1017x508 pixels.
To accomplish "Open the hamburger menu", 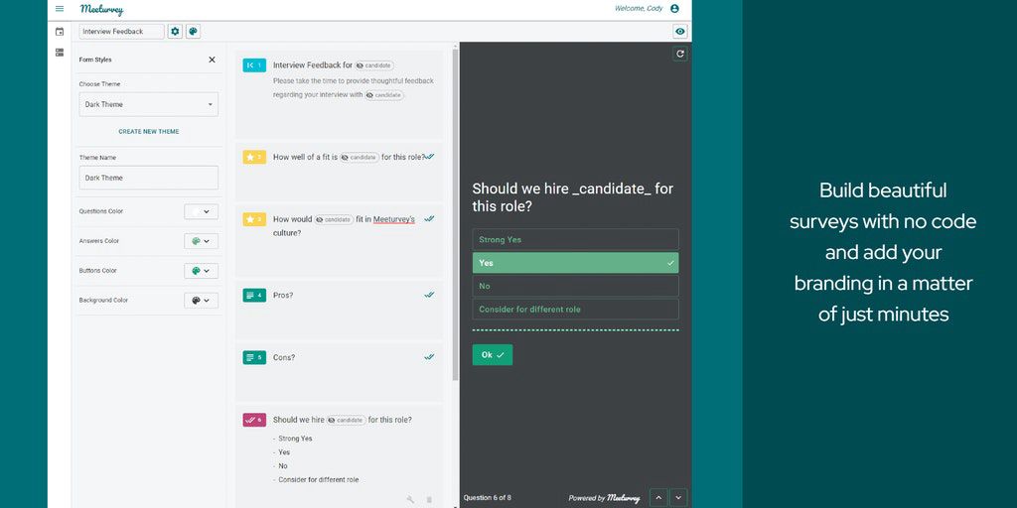I will click(60, 9).
